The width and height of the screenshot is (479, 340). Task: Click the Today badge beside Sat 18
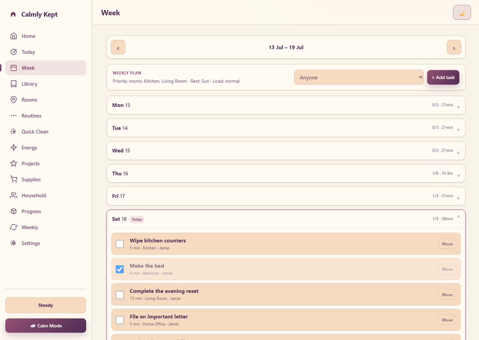137,219
